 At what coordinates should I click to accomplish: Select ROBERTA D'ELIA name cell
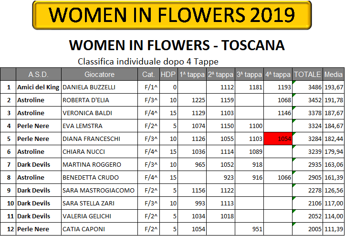coord(99,100)
